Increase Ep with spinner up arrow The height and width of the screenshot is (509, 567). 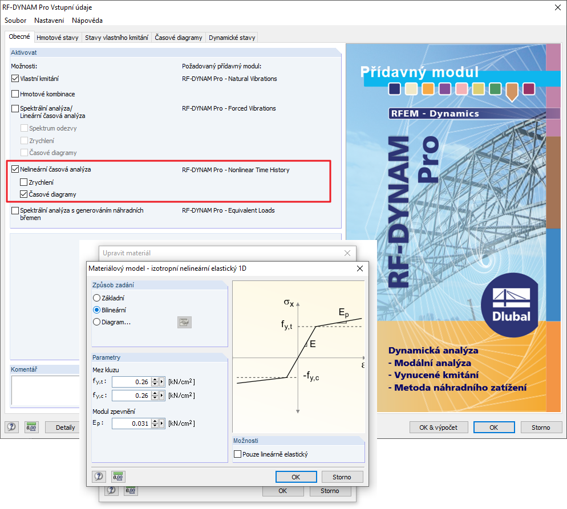pos(155,421)
